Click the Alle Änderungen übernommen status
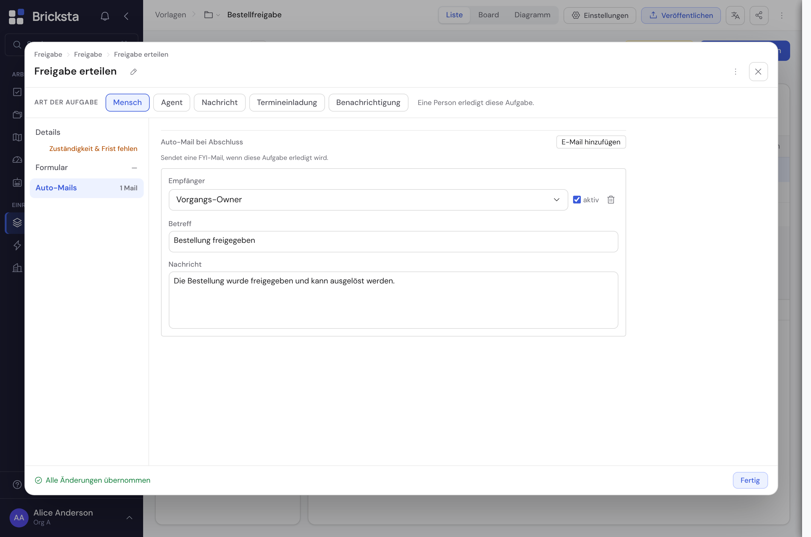Screen dimensions: 811x537 (93, 480)
